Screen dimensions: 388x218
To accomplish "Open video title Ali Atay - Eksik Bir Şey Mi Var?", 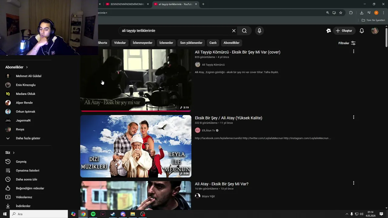I will coord(222,184).
